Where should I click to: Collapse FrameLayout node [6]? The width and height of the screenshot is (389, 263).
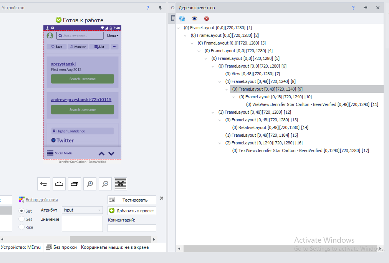pyautogui.click(x=213, y=66)
